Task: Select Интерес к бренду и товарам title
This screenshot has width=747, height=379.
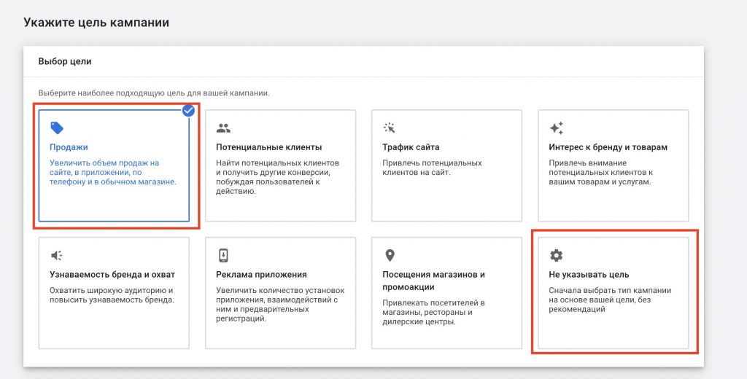Action: coord(608,147)
